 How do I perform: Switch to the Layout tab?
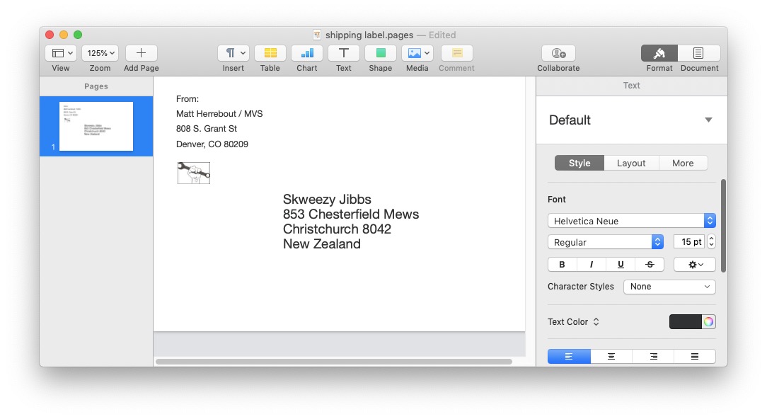click(x=630, y=163)
